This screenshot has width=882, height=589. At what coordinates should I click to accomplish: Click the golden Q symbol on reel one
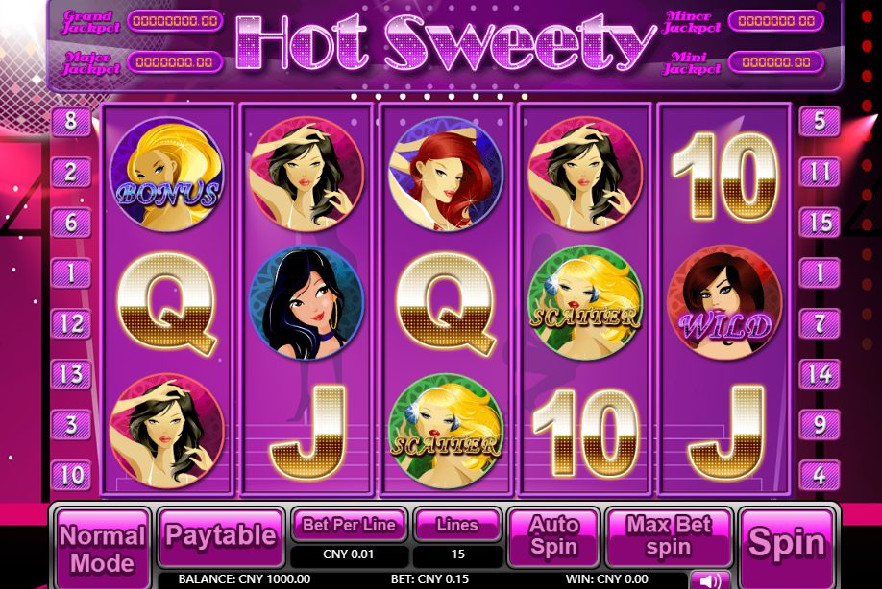tap(166, 304)
